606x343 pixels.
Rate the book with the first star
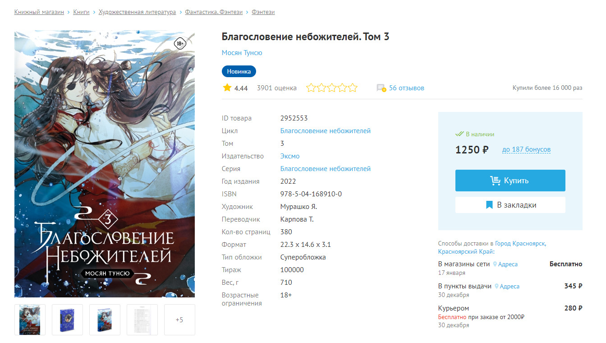[311, 88]
